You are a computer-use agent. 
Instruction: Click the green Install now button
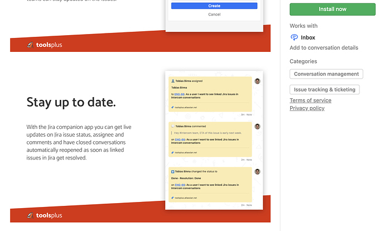point(333,9)
